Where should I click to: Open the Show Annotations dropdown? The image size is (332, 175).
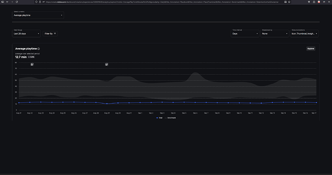click(304, 34)
